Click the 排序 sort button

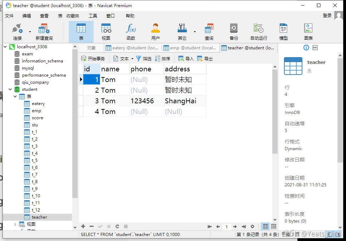(162, 59)
